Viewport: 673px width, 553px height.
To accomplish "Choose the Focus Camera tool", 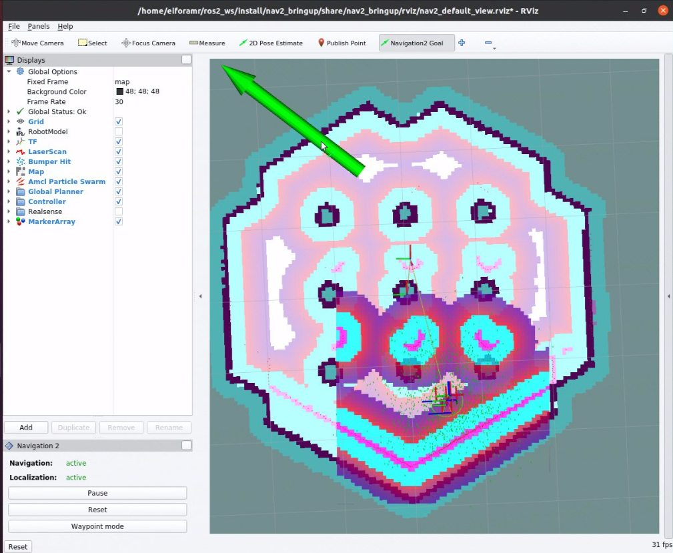I will tap(148, 43).
